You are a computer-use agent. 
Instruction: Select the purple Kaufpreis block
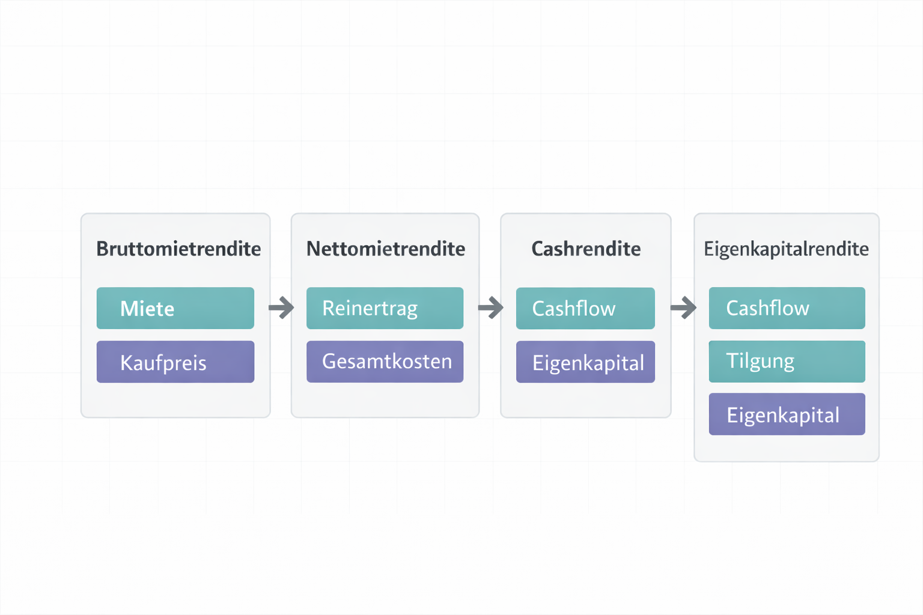tap(175, 362)
